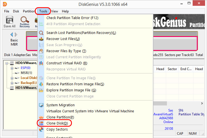
Task: Click the System Migration monitor icon
Action: [41, 105]
